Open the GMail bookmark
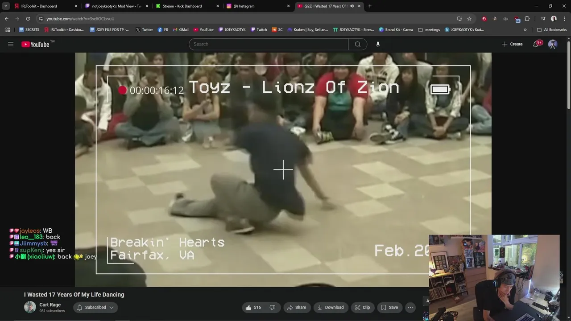This screenshot has width=571, height=321. click(x=181, y=29)
